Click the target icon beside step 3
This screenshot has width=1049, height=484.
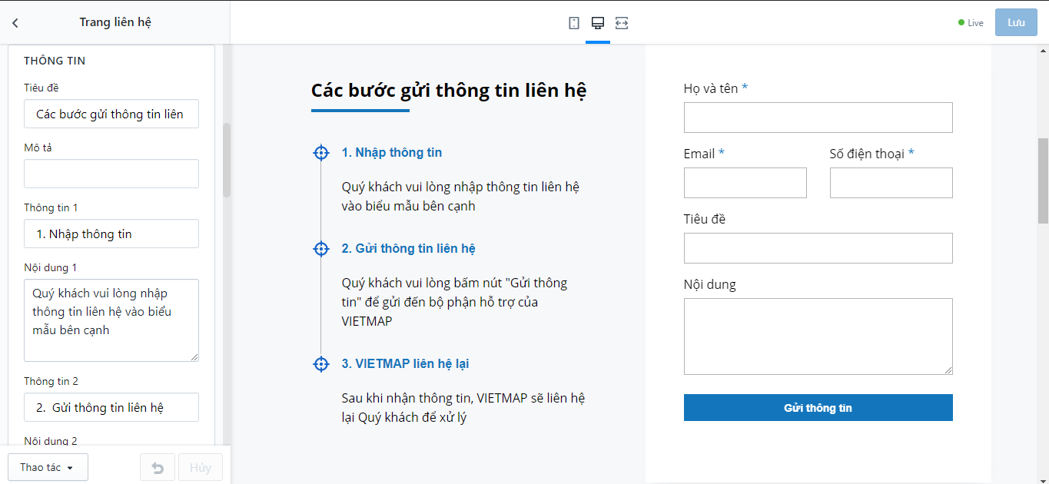point(321,364)
